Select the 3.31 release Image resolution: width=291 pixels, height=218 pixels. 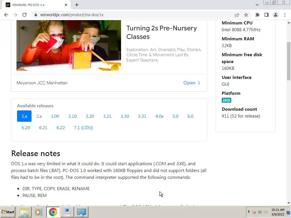pyautogui.click(x=142, y=116)
